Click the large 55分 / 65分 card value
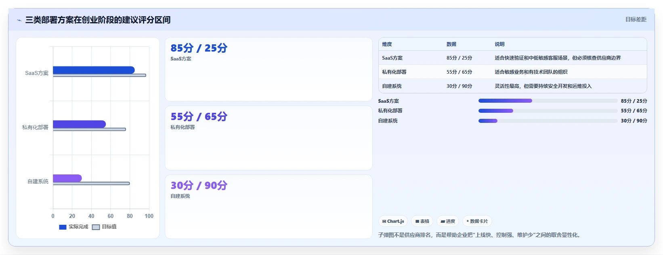This screenshot has height=255, width=663. pyautogui.click(x=199, y=116)
